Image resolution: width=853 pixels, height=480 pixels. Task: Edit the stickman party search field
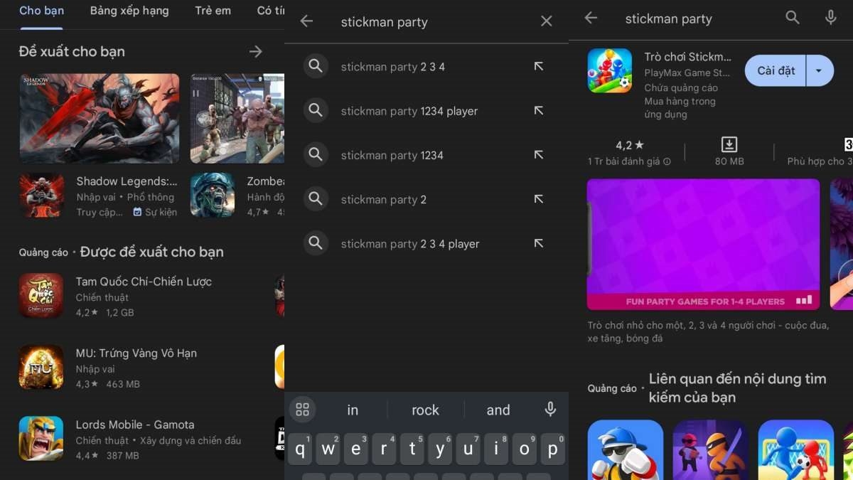point(426,22)
